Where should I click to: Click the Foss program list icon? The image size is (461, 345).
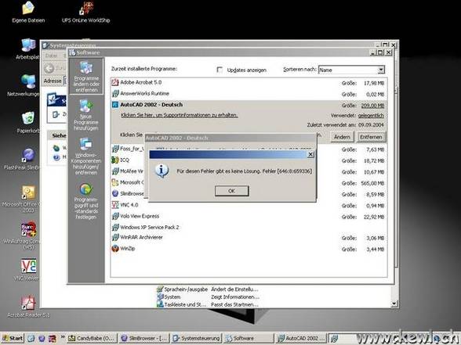click(115, 149)
